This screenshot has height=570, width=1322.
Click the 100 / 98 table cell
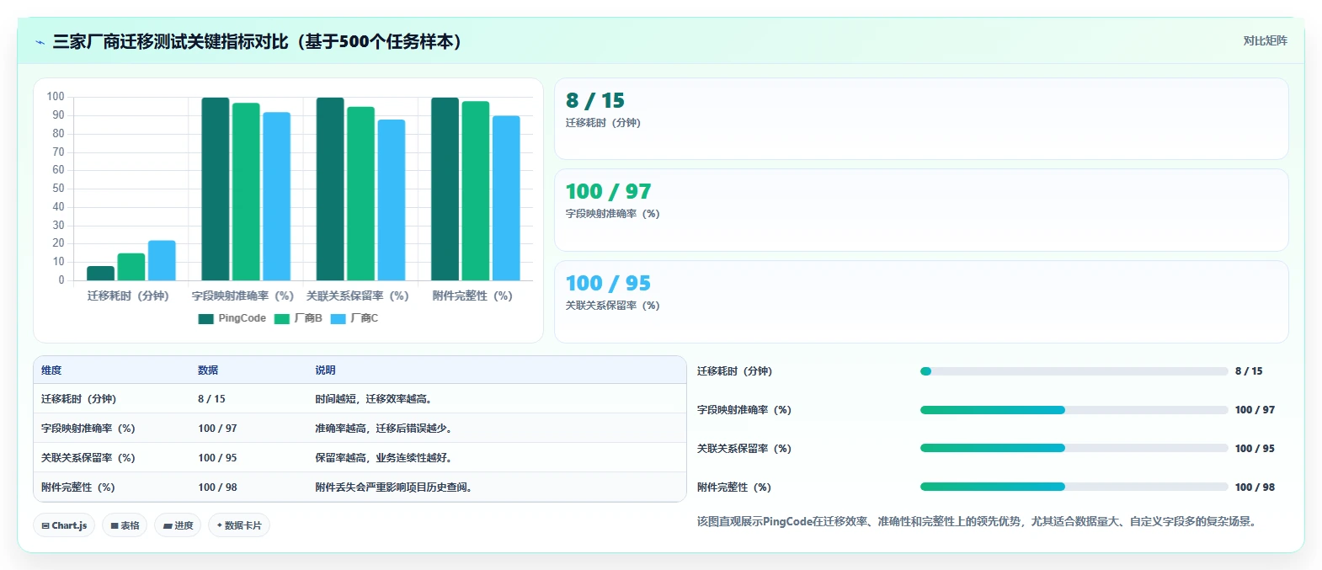point(217,487)
